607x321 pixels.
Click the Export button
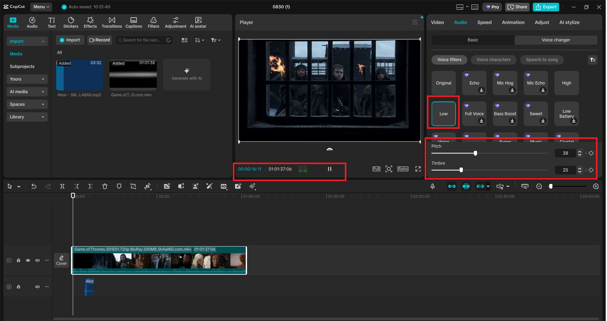point(546,7)
